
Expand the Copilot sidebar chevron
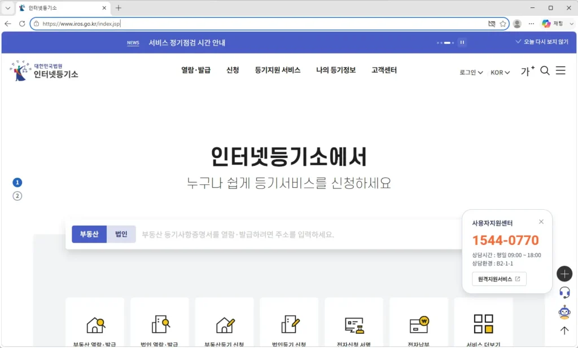click(x=572, y=24)
